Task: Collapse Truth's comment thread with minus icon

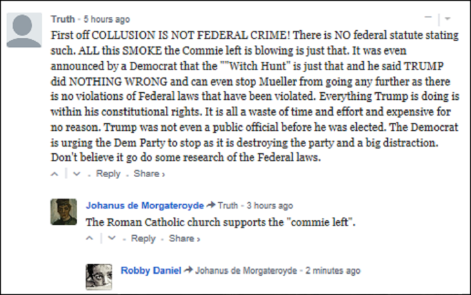Action: (x=428, y=18)
